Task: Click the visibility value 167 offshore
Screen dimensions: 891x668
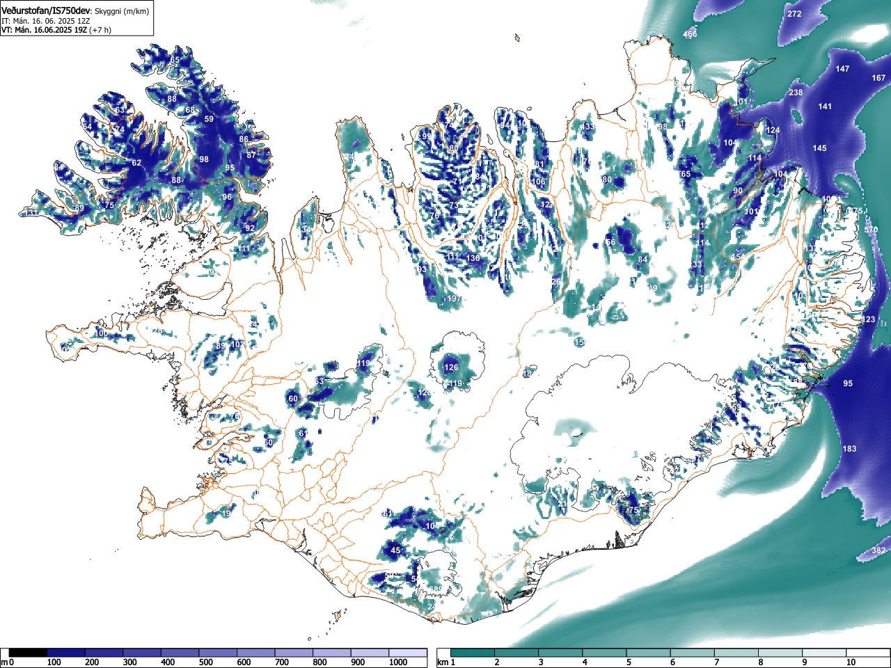Action: pos(878,78)
